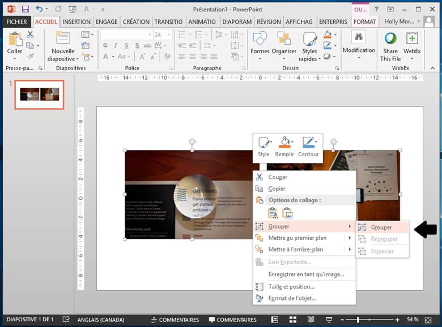Click the Remplir fill icon in mini toolbar

pyautogui.click(x=284, y=143)
